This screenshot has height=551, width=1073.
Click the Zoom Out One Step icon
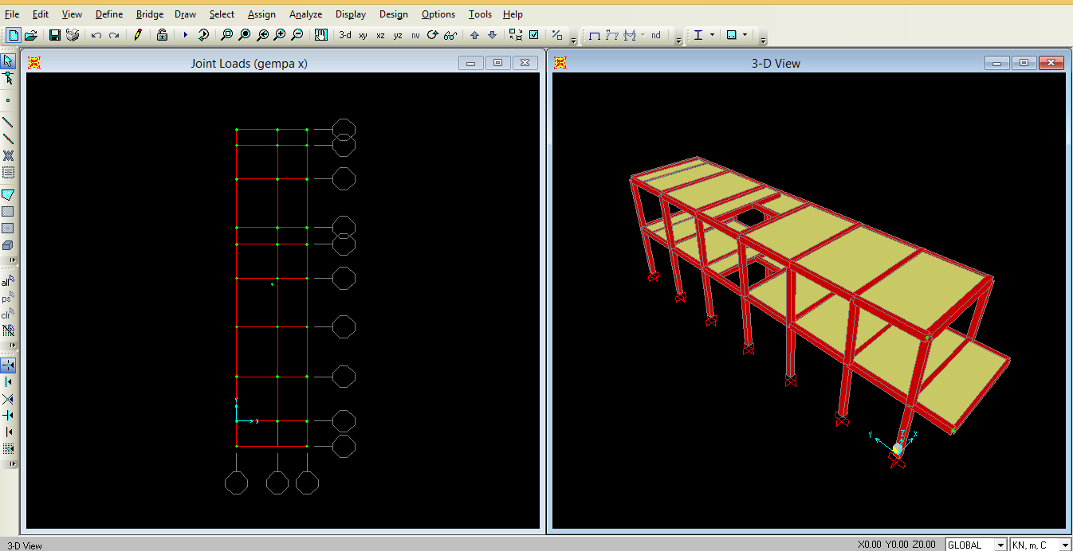(x=297, y=35)
